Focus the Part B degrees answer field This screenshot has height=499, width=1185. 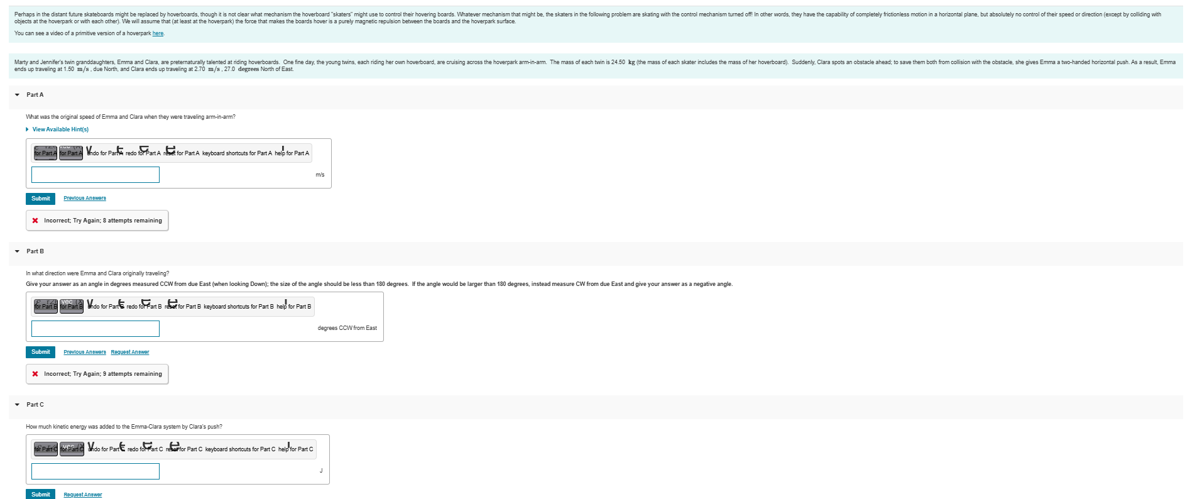pos(96,328)
